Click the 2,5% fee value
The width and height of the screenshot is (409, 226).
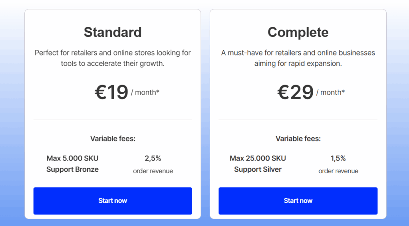point(153,159)
